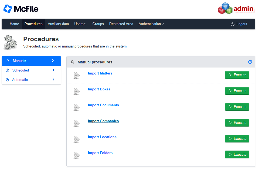Open the Import Matters link

(100, 73)
